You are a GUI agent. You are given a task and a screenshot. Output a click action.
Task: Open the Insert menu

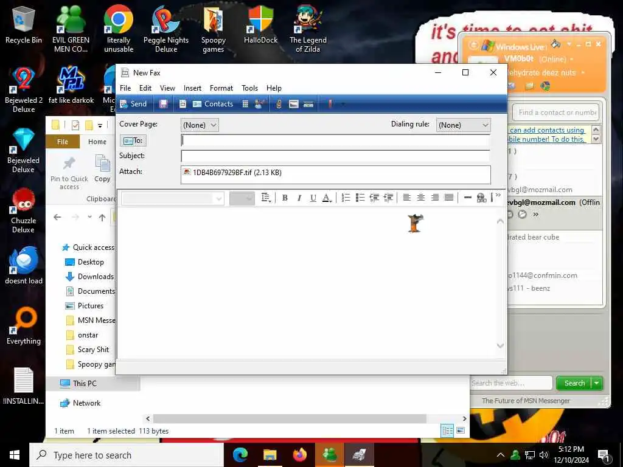pyautogui.click(x=192, y=88)
